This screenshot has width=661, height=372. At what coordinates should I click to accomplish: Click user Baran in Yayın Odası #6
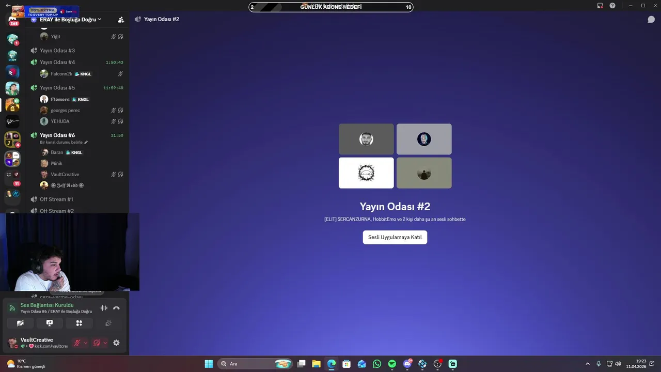57,152
